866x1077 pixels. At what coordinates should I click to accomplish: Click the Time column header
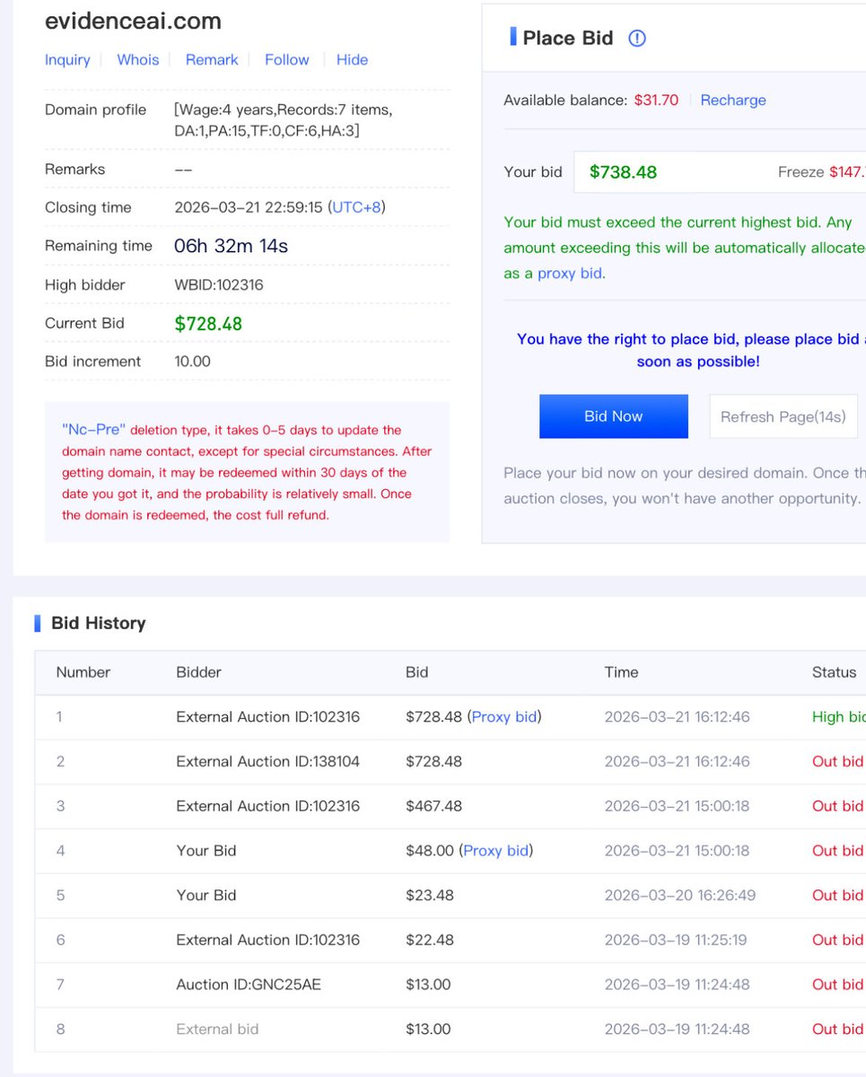[621, 671]
